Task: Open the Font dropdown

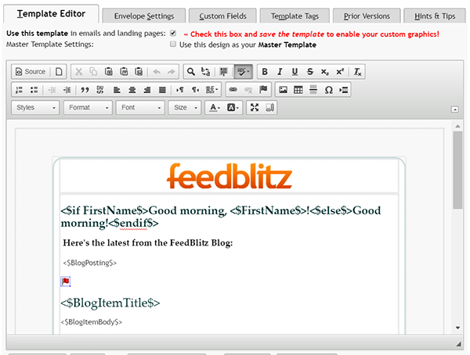Action: point(140,108)
